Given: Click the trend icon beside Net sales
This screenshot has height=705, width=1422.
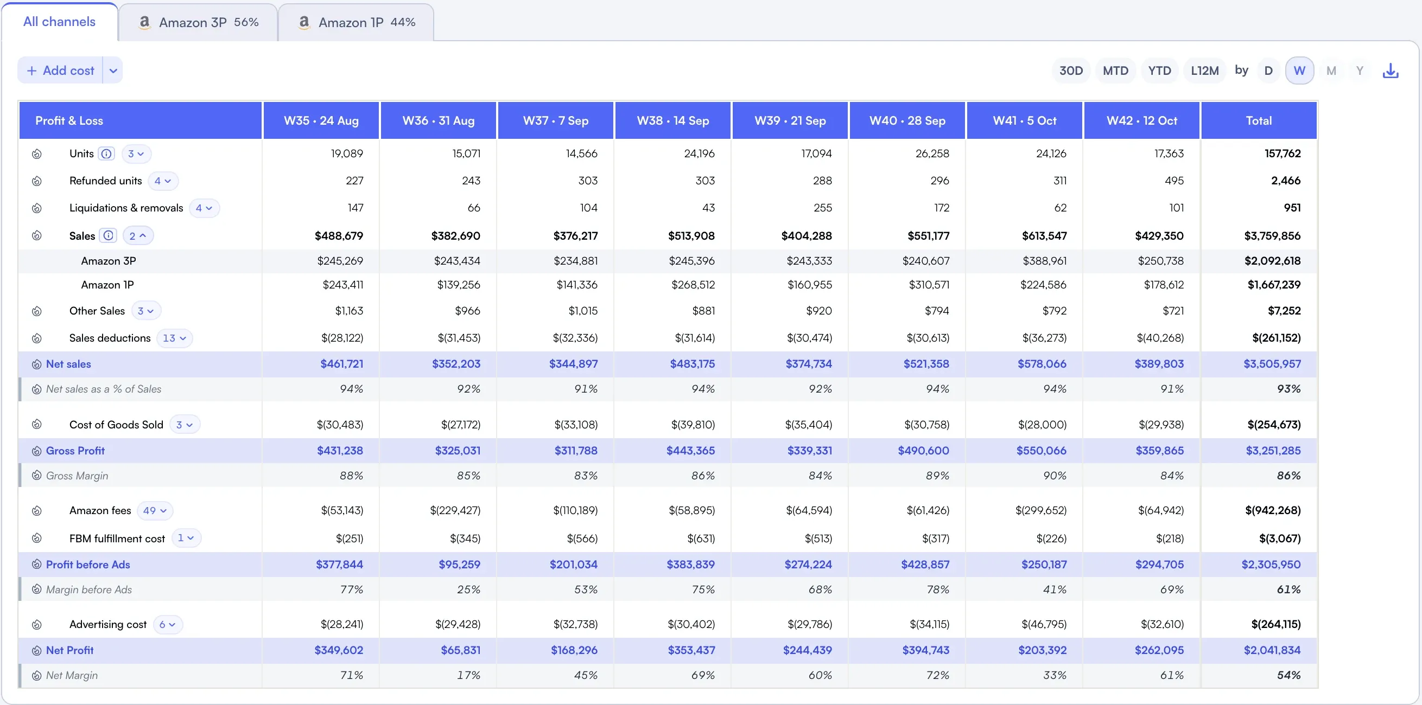Looking at the screenshot, I should point(36,364).
